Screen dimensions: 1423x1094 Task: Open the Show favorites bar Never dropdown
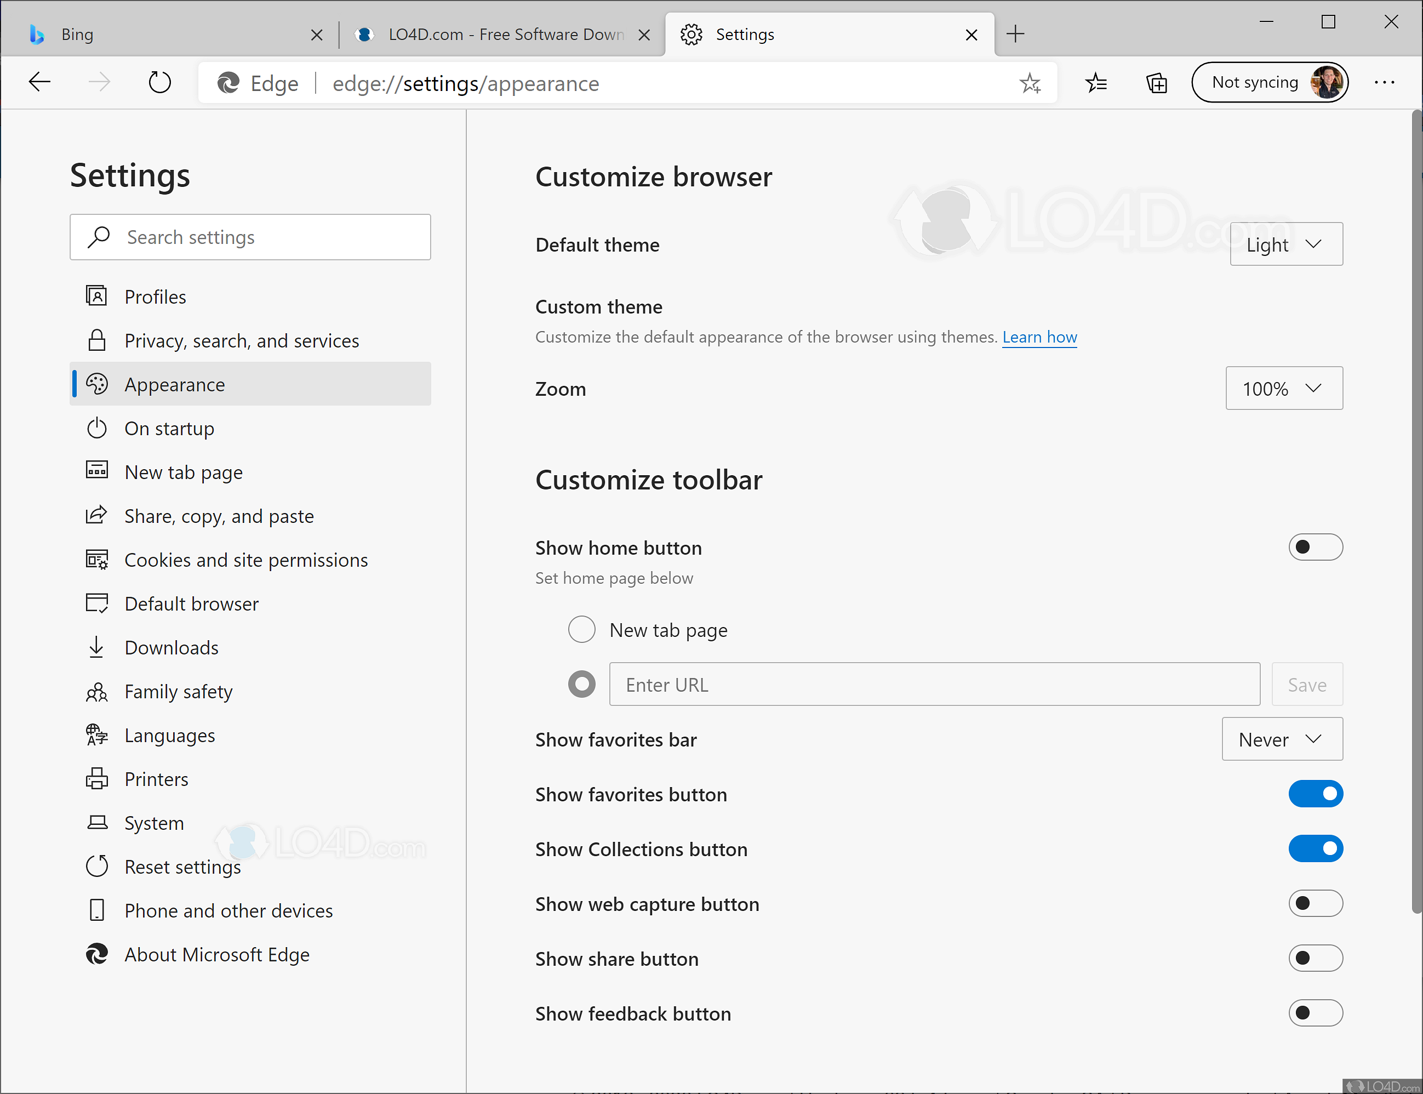point(1281,739)
